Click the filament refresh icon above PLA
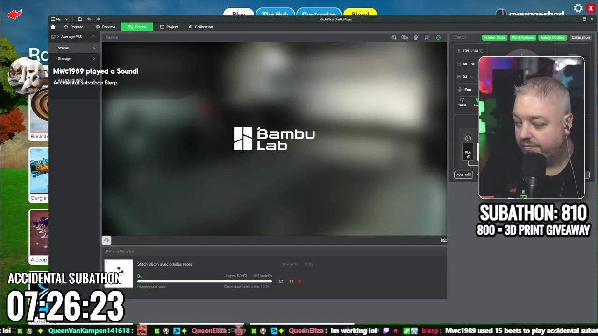 tap(468, 139)
